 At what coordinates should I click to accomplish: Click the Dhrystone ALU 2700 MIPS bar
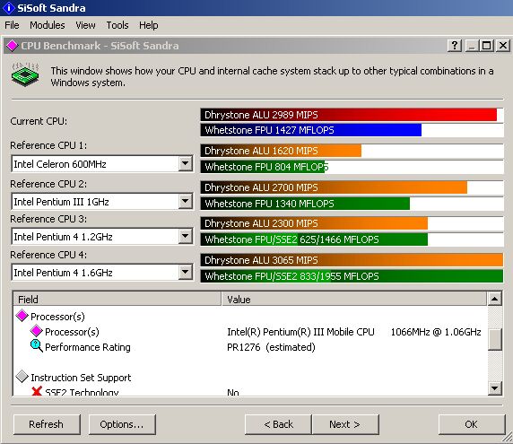[334, 187]
